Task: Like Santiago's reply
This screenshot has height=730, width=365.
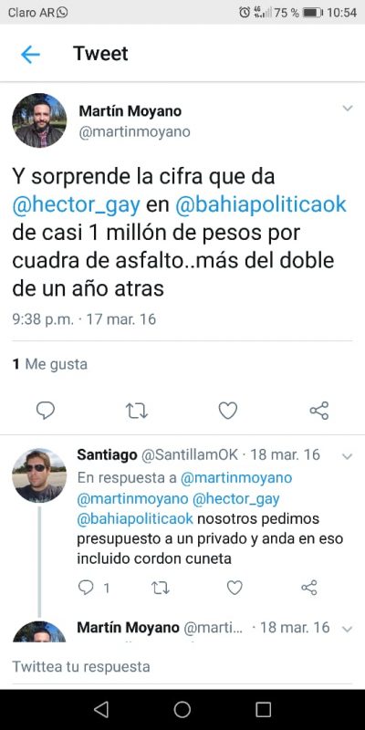Action: click(235, 588)
